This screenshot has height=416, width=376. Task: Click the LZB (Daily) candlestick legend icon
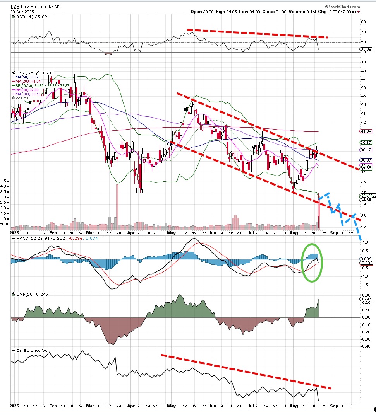coord(13,72)
